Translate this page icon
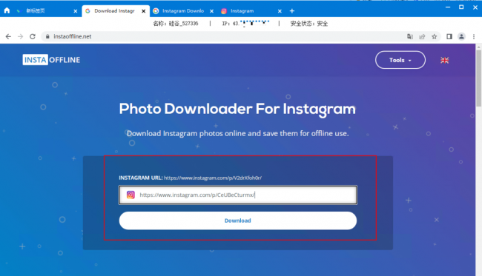This screenshot has height=276, width=482. tap(410, 36)
